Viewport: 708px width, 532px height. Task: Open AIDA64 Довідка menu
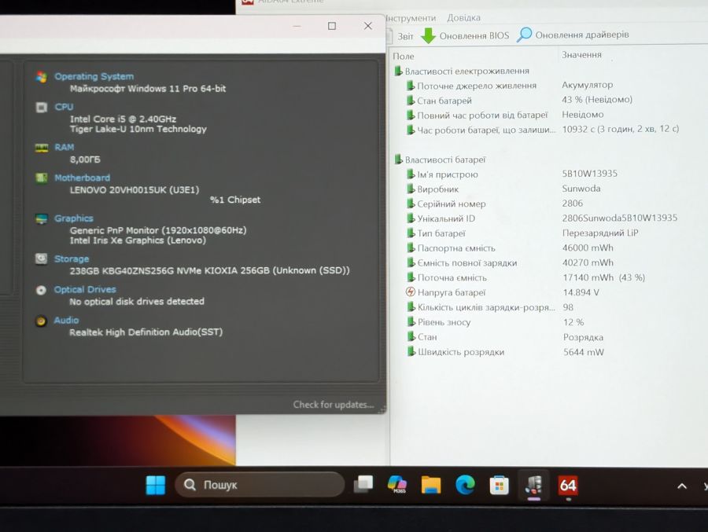click(x=463, y=18)
